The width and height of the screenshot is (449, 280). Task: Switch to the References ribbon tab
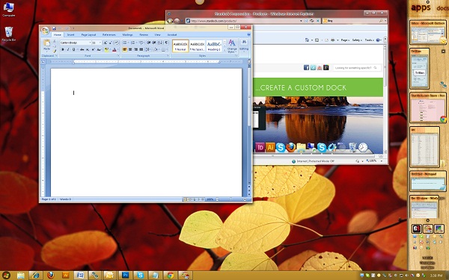[109, 34]
